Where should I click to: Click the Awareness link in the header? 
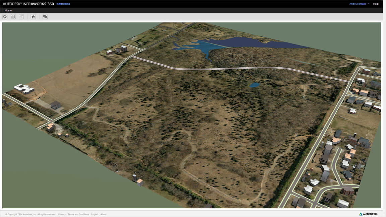63,4
